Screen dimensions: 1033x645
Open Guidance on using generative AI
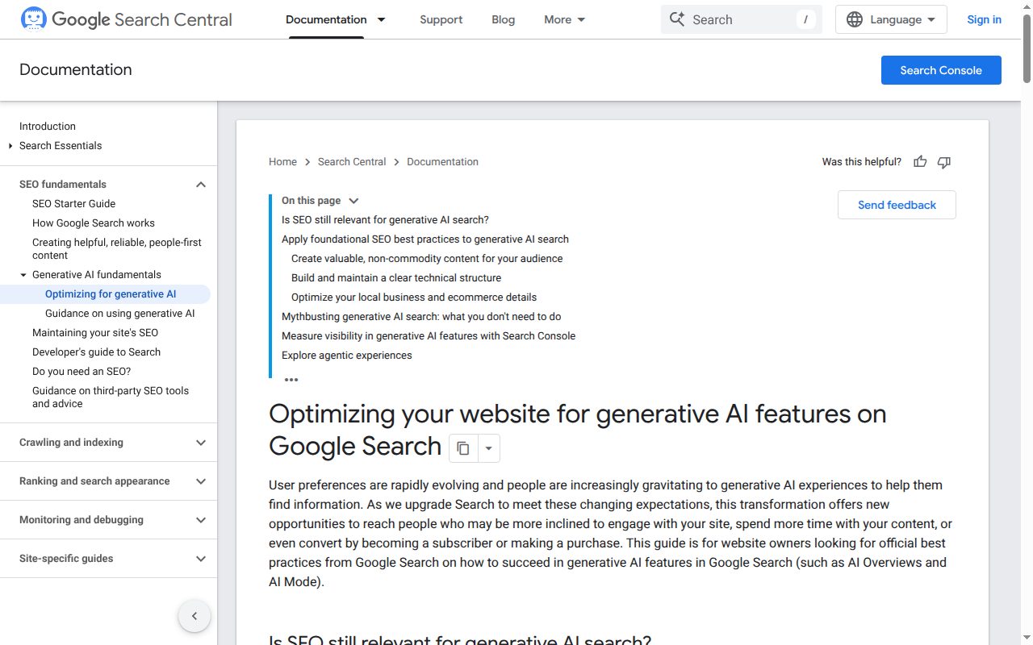pyautogui.click(x=120, y=314)
